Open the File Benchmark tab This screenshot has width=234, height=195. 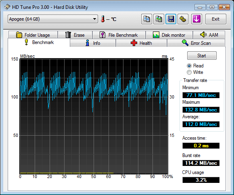coord(119,35)
